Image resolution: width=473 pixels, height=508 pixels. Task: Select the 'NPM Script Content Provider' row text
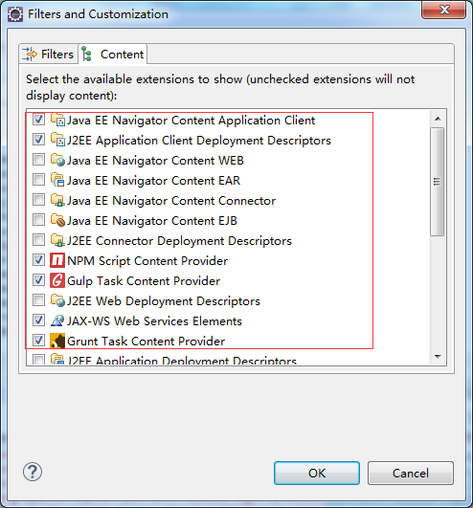[147, 261]
